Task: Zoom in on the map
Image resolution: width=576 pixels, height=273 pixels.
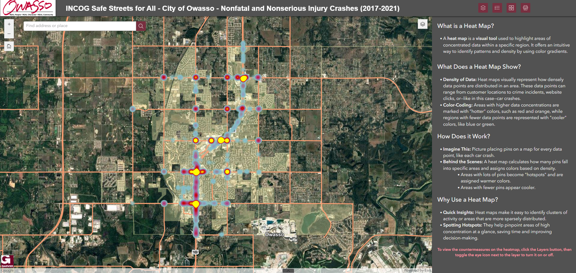Action: (x=9, y=24)
